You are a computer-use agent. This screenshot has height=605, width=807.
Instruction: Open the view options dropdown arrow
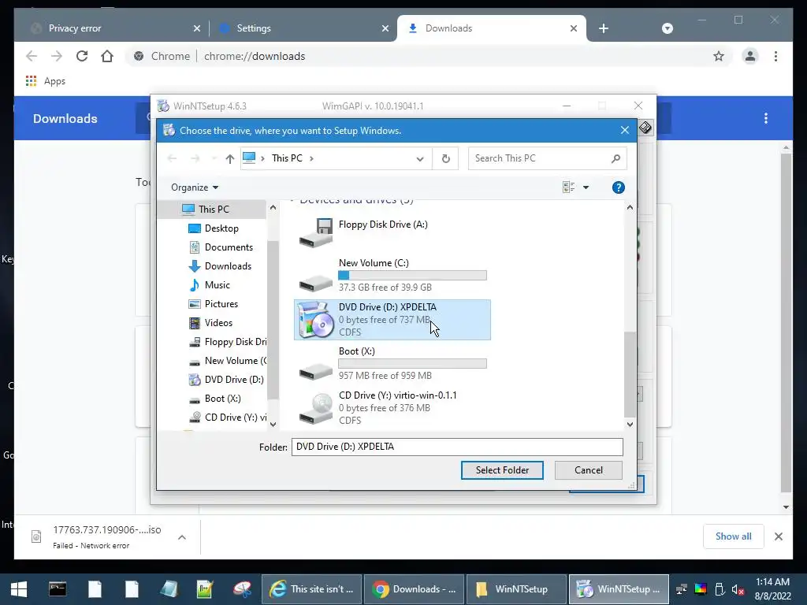coord(586,187)
